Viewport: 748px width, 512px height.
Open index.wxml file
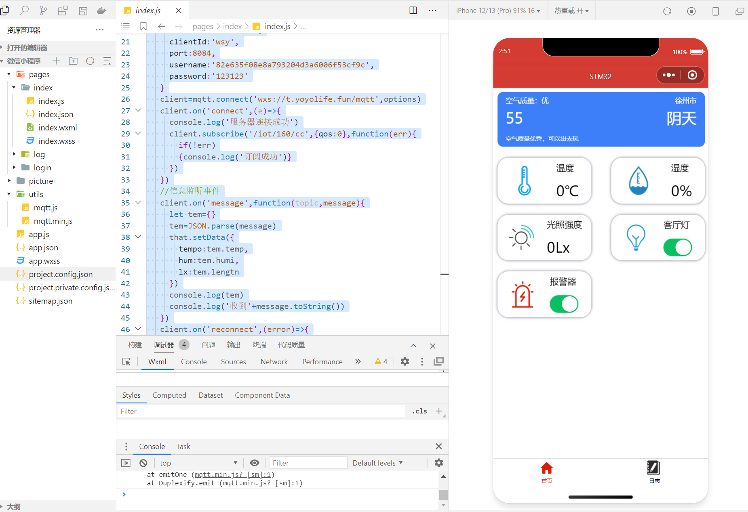click(58, 128)
